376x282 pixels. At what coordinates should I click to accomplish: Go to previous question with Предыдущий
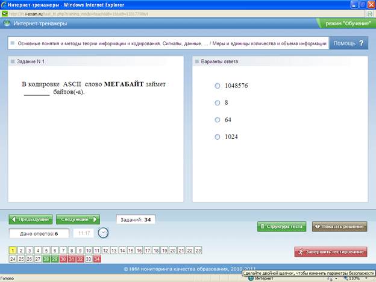[x=31, y=219]
